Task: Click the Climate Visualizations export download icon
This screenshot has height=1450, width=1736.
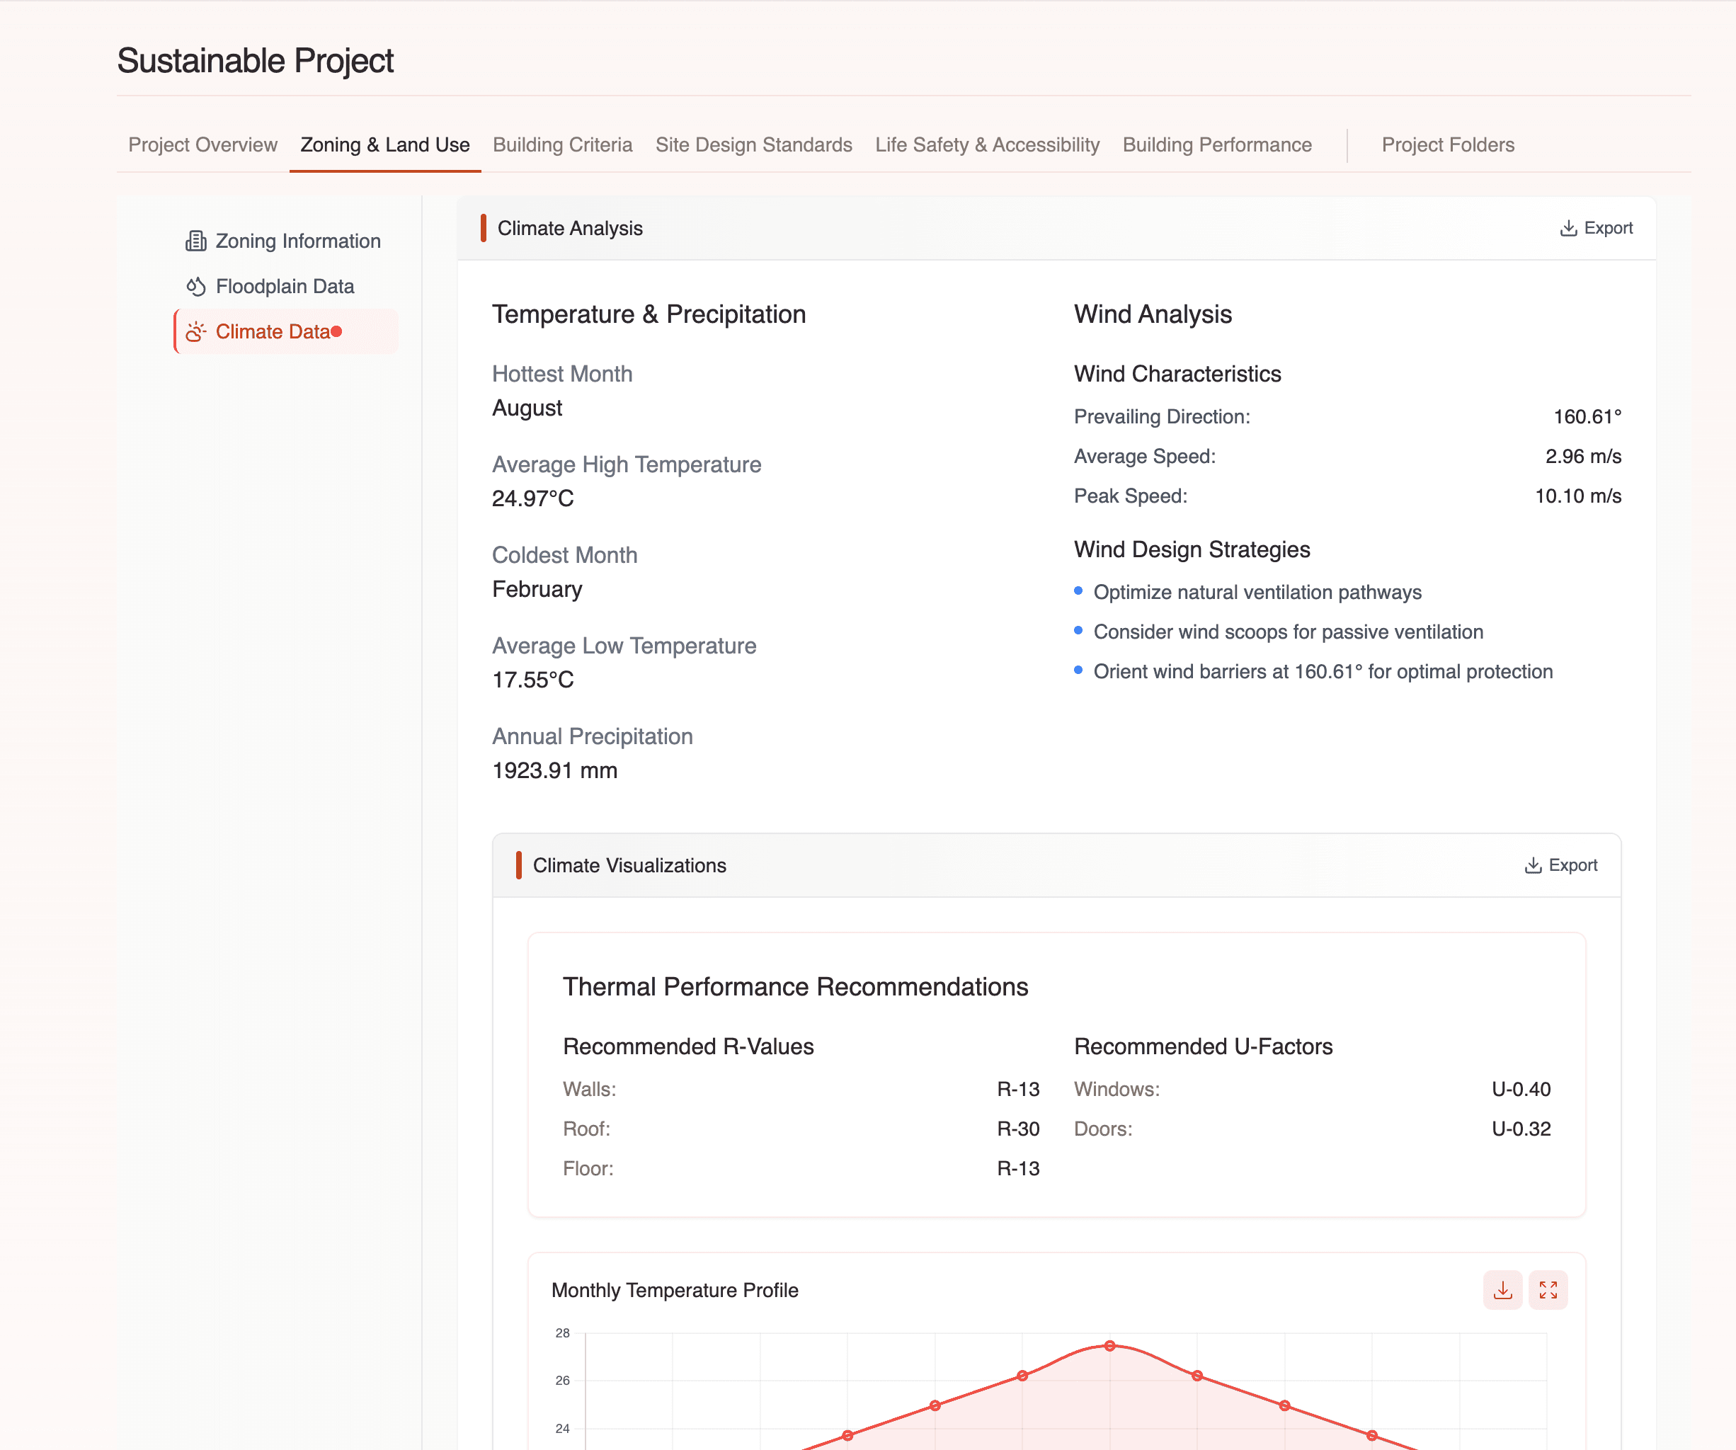Action: [1532, 865]
